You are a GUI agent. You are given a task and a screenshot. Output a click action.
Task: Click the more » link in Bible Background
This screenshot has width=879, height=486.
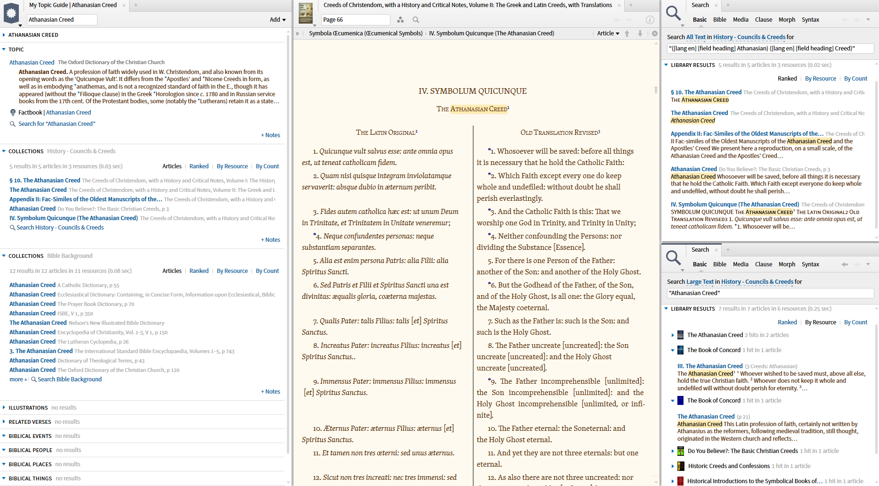(x=18, y=379)
